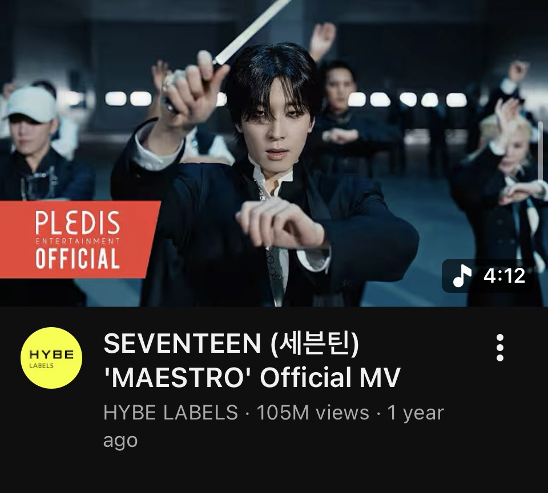
Task: Click the word PLEDIS on red badge
Action: coord(77,223)
